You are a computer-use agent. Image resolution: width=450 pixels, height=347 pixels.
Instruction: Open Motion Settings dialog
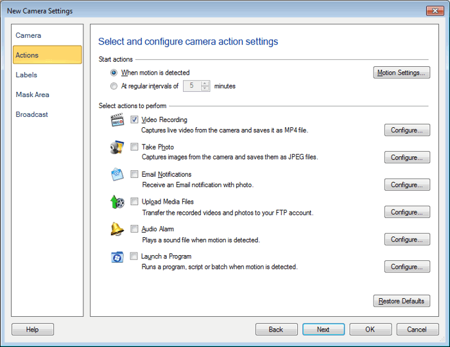click(x=401, y=73)
